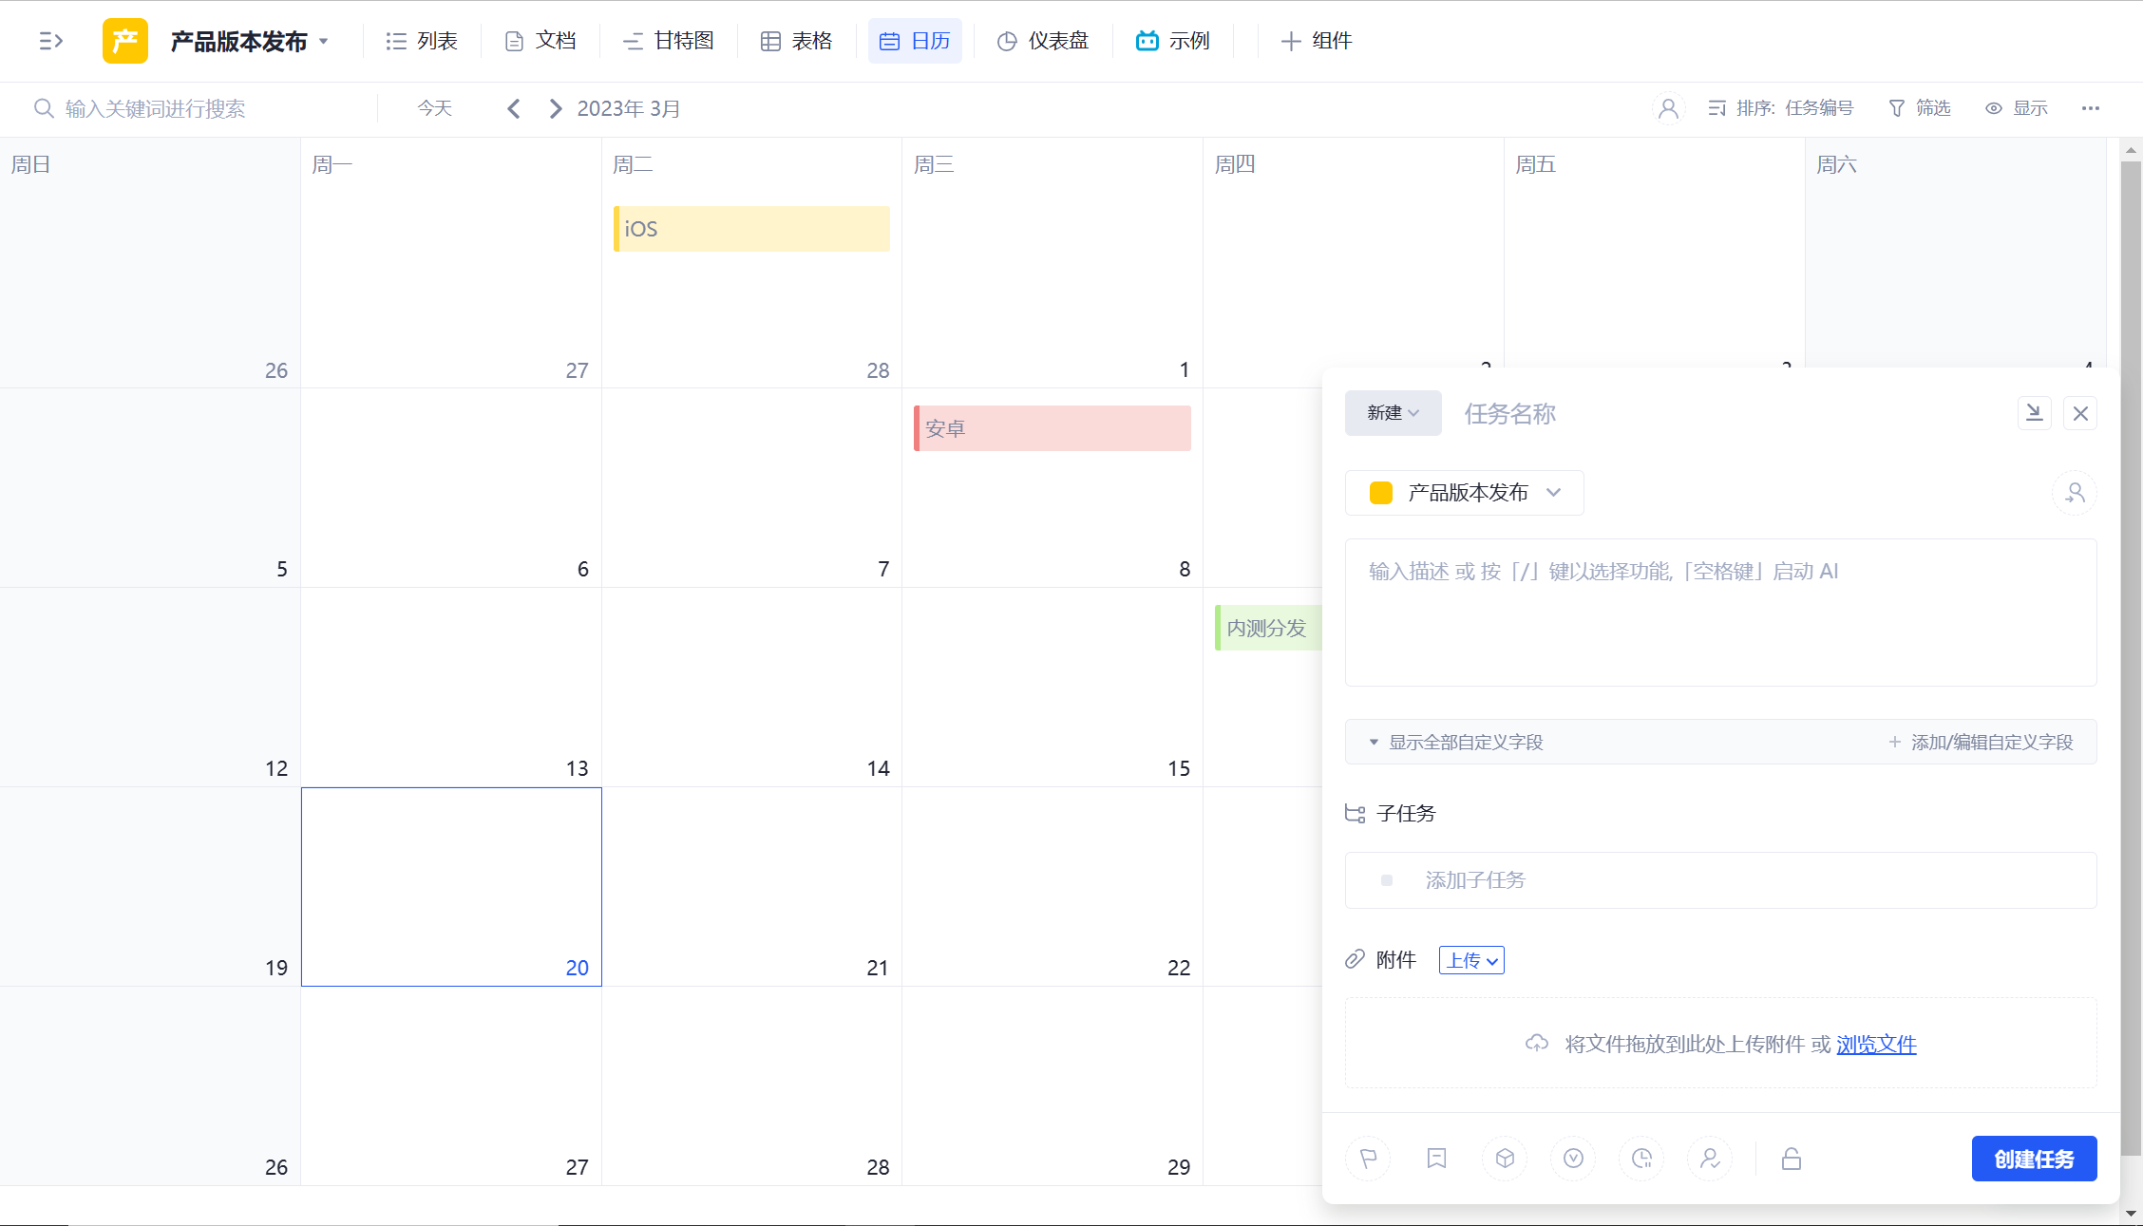
Task: Open the 新建 status dropdown
Action: coord(1393,413)
